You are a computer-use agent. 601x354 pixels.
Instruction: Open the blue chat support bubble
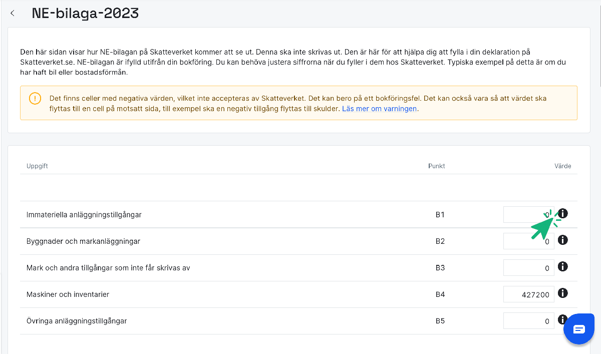pyautogui.click(x=579, y=329)
